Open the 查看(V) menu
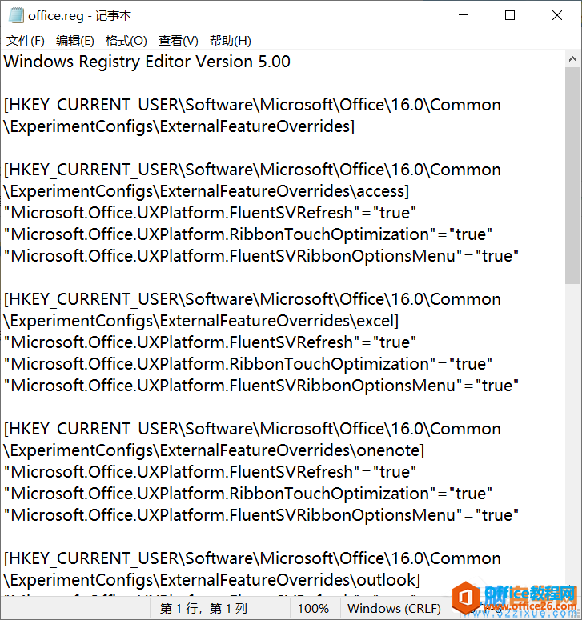 pos(178,40)
